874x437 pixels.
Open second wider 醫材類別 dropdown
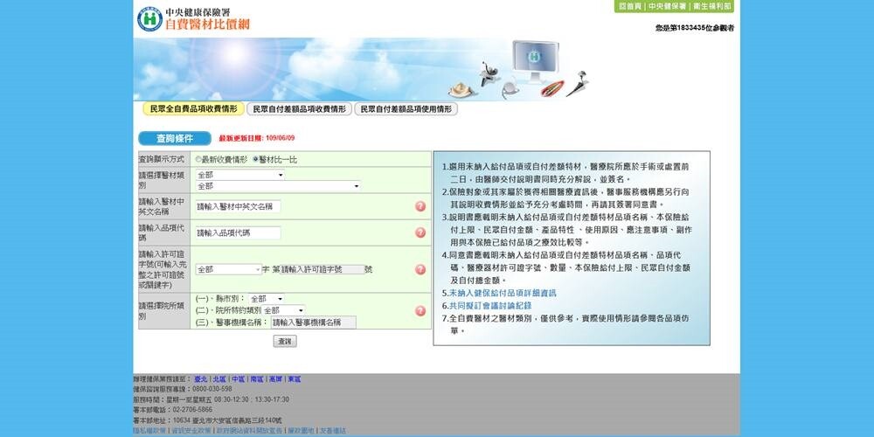click(278, 185)
